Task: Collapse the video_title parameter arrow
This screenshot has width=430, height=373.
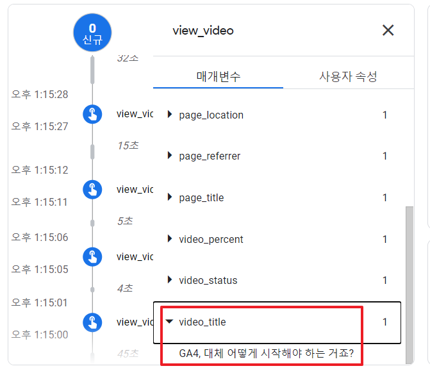Action: coord(170,321)
